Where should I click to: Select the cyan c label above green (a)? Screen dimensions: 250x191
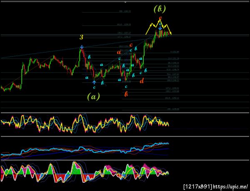(x=94, y=87)
